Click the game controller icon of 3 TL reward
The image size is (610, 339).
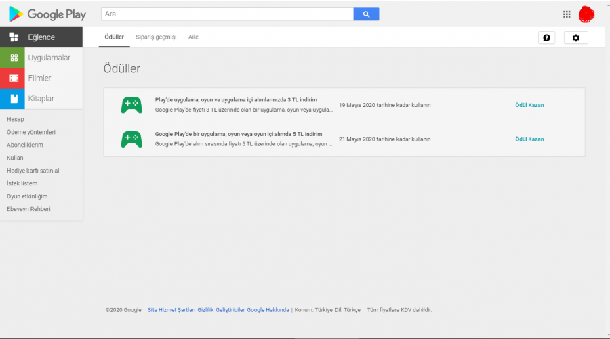tap(131, 105)
